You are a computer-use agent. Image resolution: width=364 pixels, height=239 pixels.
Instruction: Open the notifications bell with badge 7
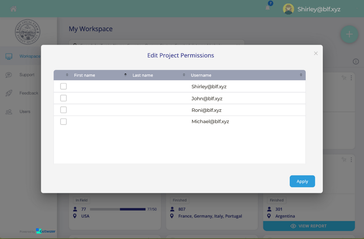tap(268, 8)
